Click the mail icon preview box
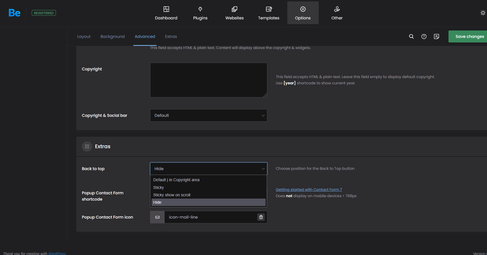Viewport: 487px width, 255px height. click(x=157, y=217)
